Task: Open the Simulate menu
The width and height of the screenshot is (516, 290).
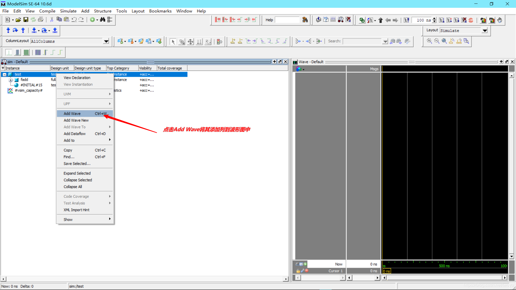Action: click(68, 11)
